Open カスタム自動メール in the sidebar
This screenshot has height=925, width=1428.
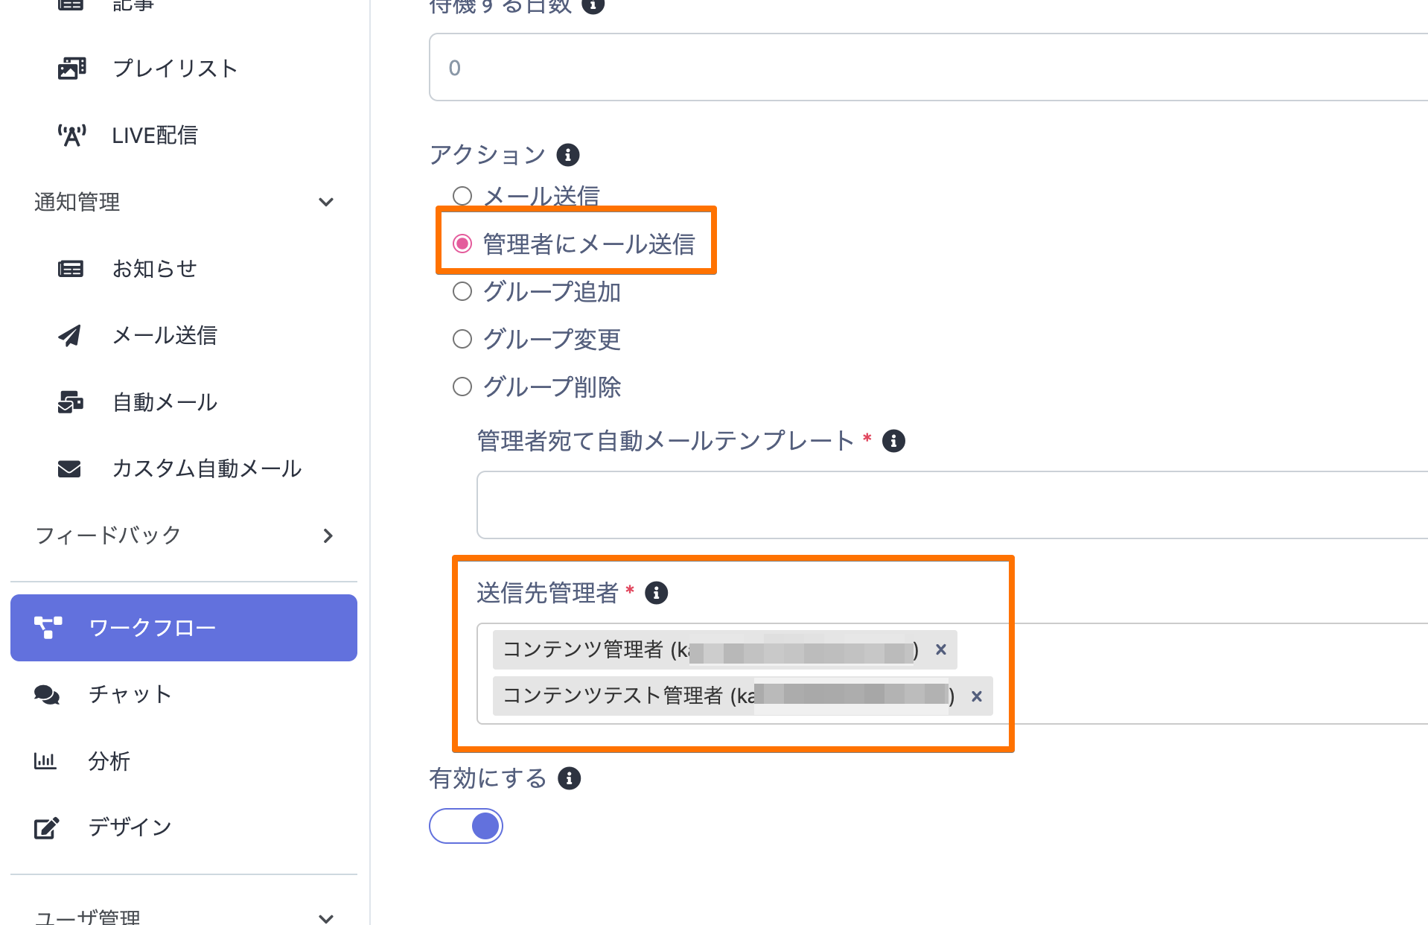[x=206, y=468]
